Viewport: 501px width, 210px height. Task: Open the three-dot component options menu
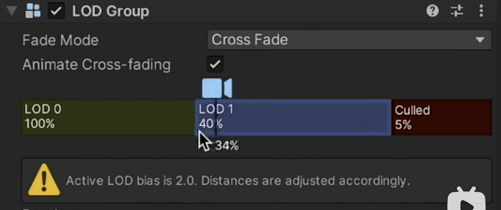(x=481, y=11)
